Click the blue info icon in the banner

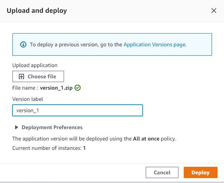click(23, 44)
